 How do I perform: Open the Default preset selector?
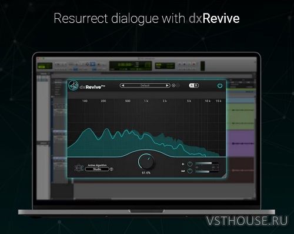pyautogui.click(x=145, y=85)
